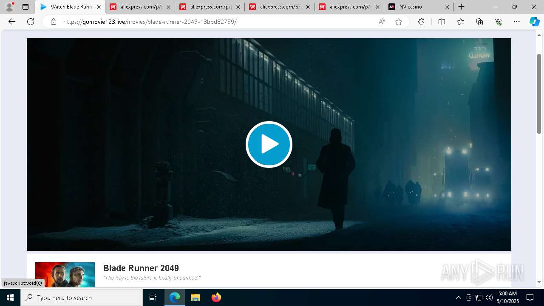The height and width of the screenshot is (306, 544).
Task: Click the page vertical scrollbar thumb
Action: [x=539, y=93]
